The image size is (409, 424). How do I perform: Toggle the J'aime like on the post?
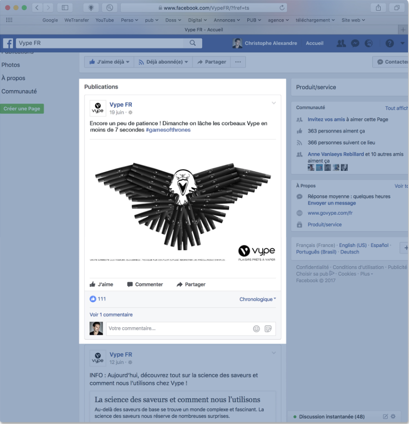click(102, 284)
